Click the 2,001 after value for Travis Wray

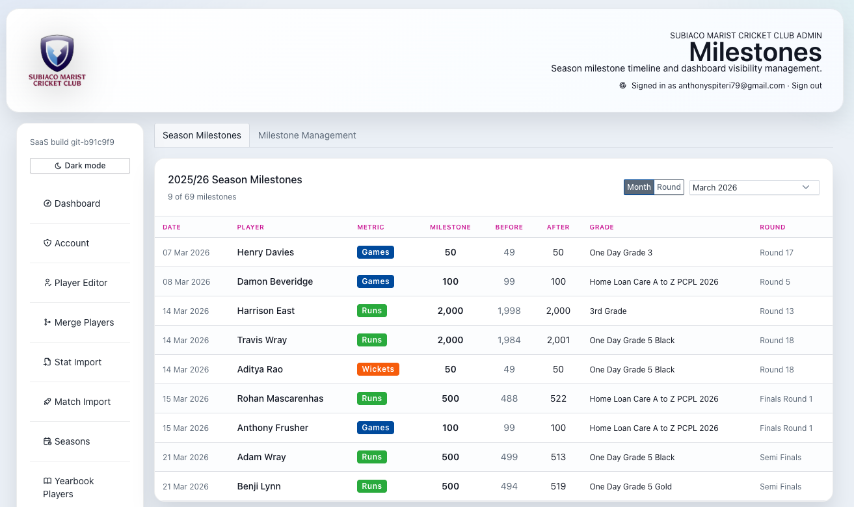click(558, 340)
